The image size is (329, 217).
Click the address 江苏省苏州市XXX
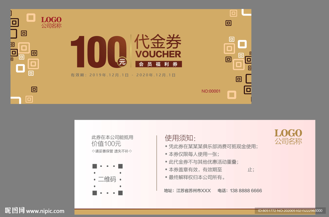187,191
